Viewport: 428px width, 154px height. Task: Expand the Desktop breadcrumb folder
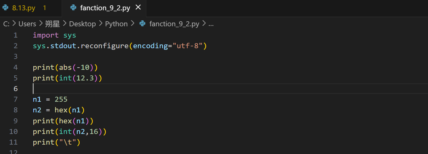pos(82,24)
